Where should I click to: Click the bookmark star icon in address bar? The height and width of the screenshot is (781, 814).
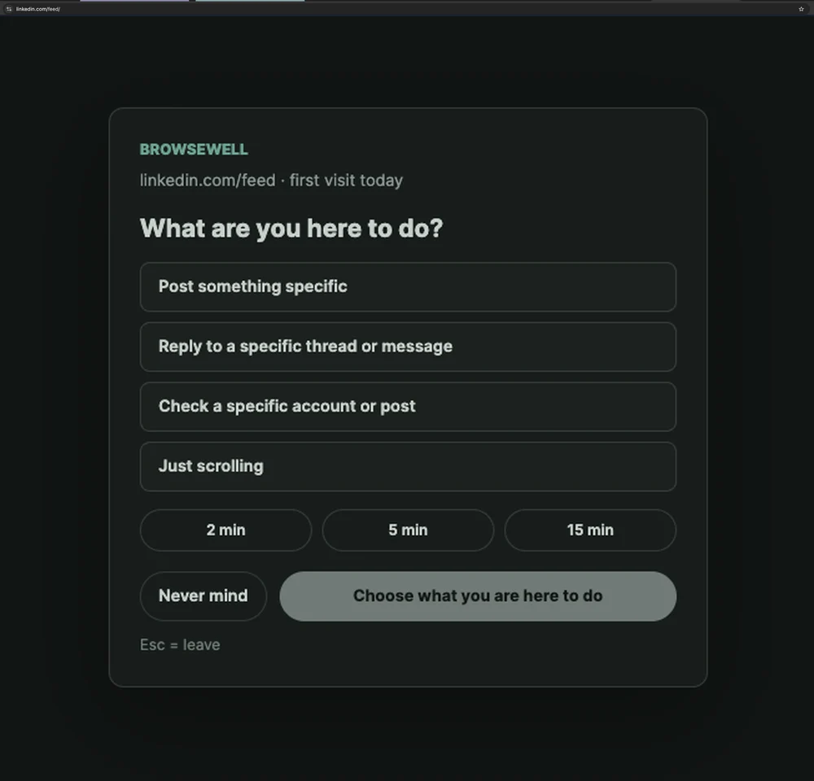[x=801, y=9]
